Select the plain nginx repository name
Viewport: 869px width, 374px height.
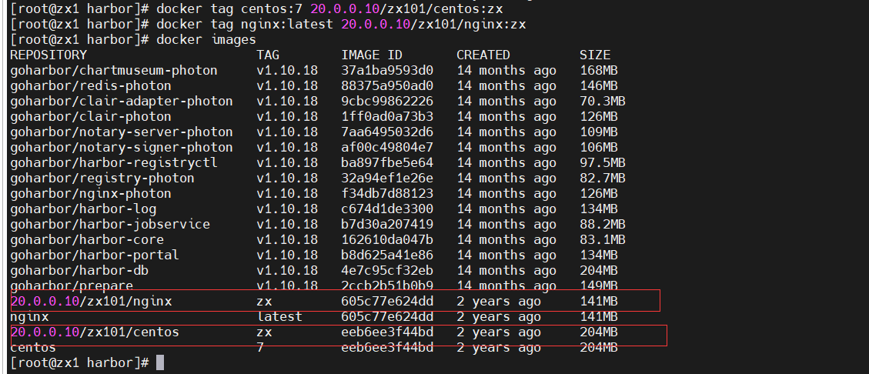click(x=29, y=317)
